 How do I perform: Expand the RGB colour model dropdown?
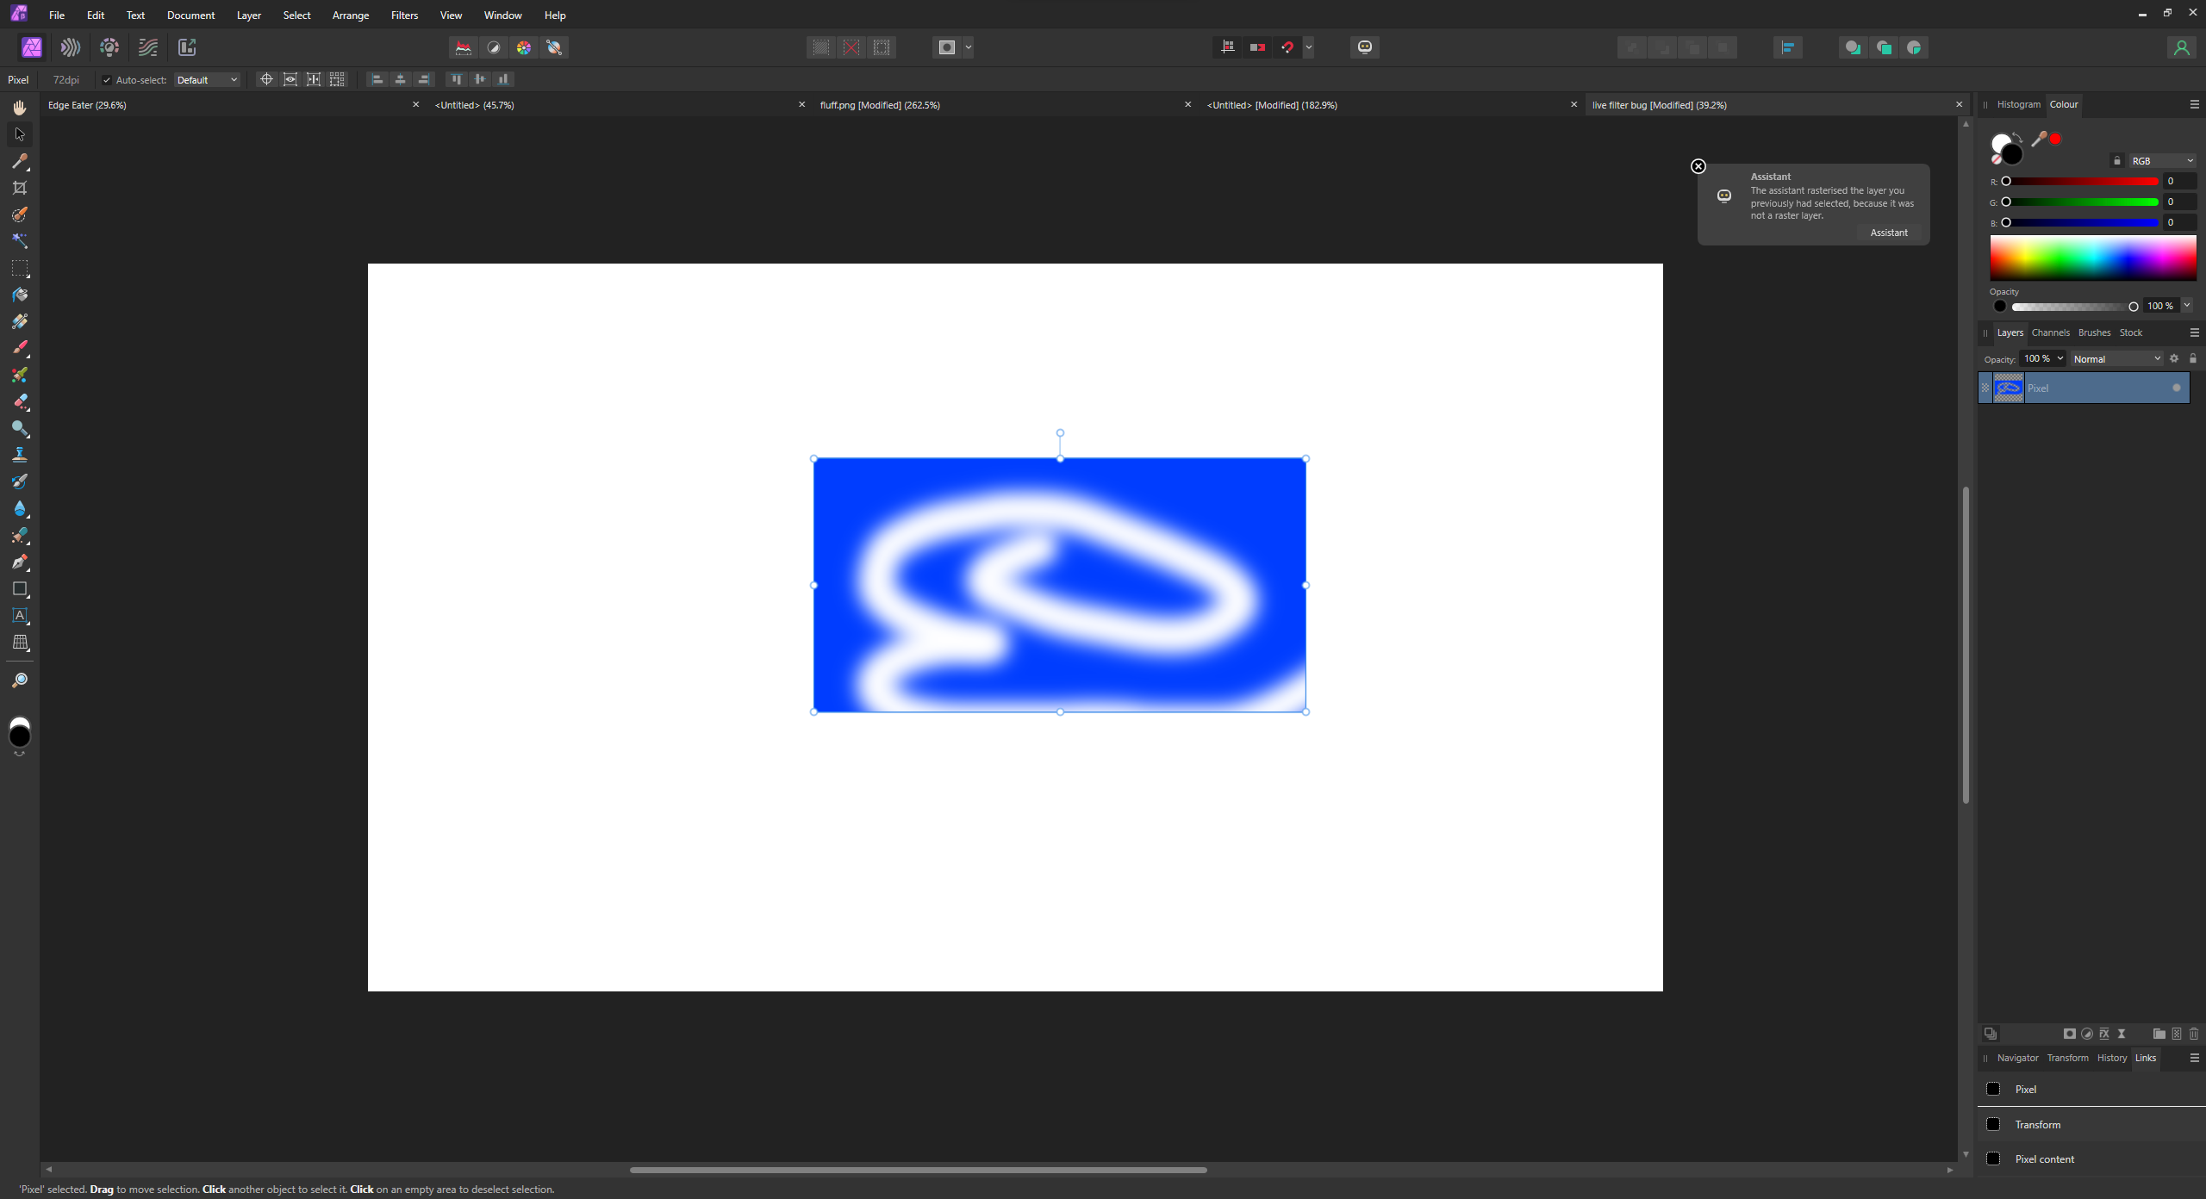(x=2162, y=161)
